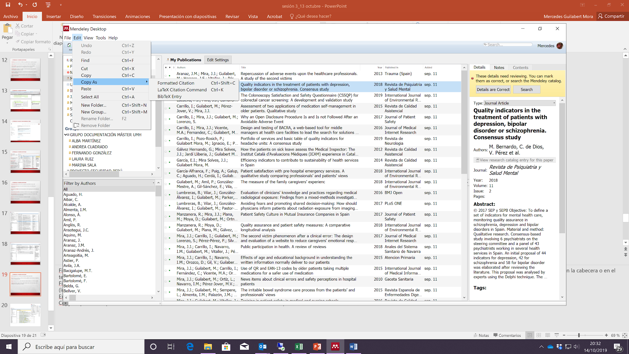The height and width of the screenshot is (354, 629).
Task: Choose BibTeX Entry from Copy As submenu
Action: click(x=170, y=96)
